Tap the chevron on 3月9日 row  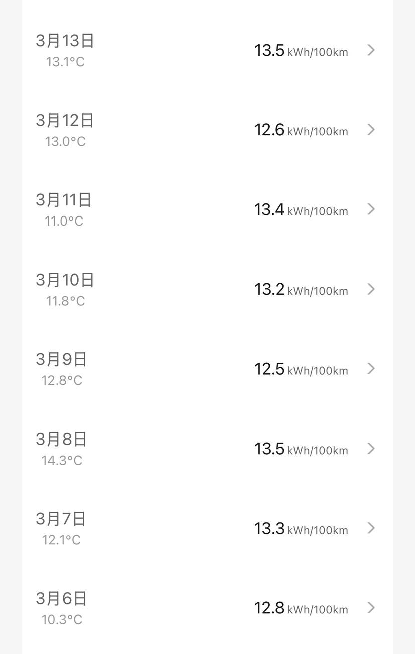pos(371,369)
